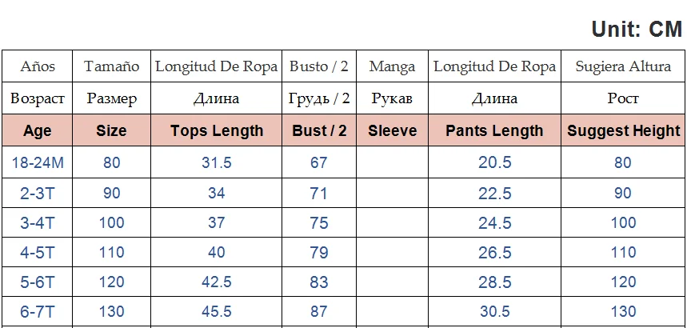Select the 'Sleeve' column header
Viewport: 687px width, 328px height.
click(392, 131)
